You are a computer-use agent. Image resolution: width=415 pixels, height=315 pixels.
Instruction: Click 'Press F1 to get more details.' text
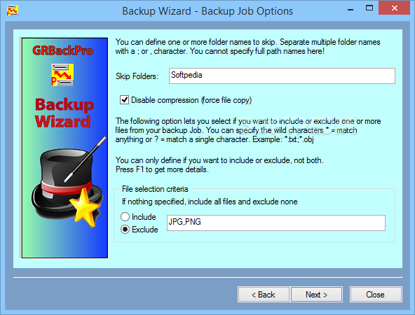pos(162,169)
